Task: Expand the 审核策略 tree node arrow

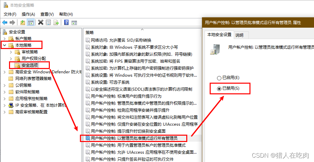Action: coord(11,52)
